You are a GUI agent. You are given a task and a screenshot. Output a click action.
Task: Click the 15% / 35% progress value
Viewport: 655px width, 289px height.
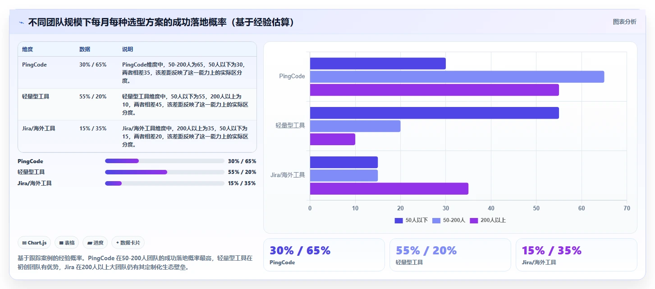click(x=242, y=183)
